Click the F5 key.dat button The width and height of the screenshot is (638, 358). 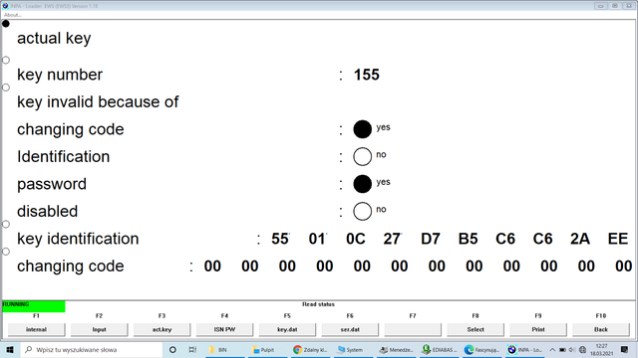point(287,329)
